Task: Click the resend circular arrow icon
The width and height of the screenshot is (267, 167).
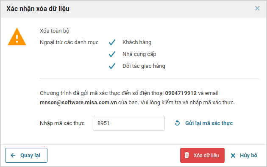Action: [x=177, y=123]
